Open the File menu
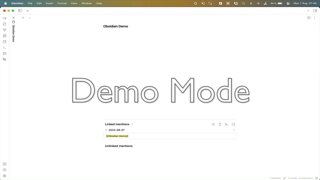The image size is (320, 180). (30, 3)
